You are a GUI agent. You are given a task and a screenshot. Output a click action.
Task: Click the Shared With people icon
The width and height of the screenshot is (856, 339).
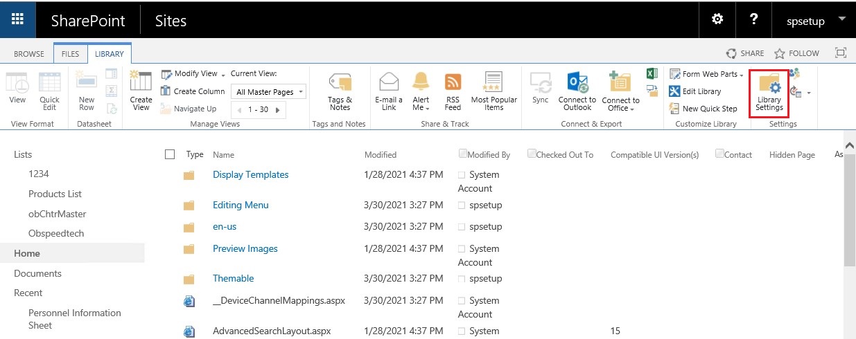pyautogui.click(x=795, y=73)
